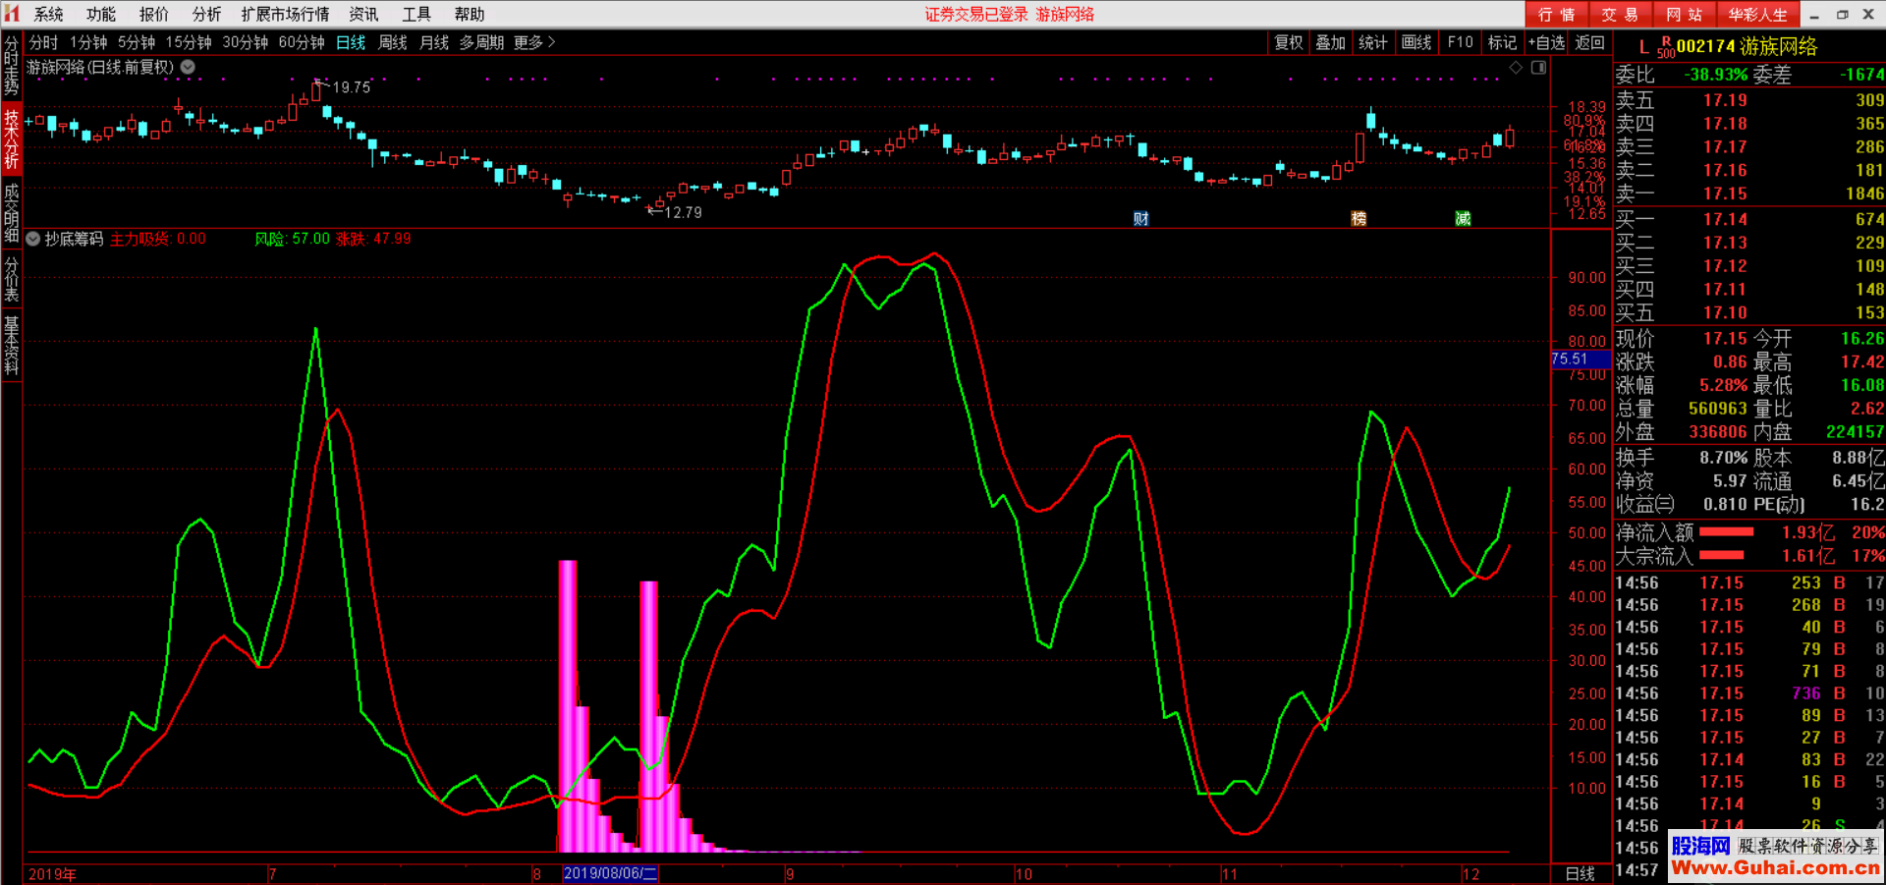Click the 大宗流入 red bar
The height and width of the screenshot is (885, 1886).
1721,555
